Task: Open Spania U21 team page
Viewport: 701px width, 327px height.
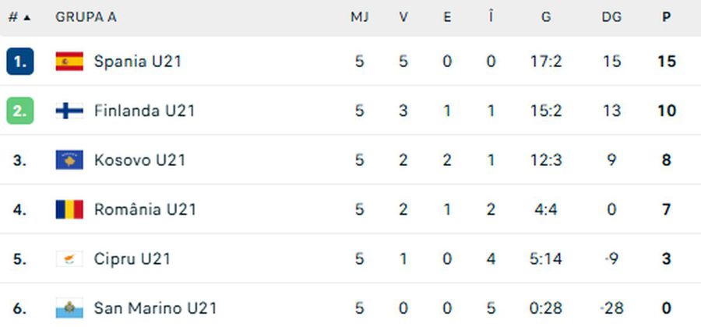Action: coord(137,62)
